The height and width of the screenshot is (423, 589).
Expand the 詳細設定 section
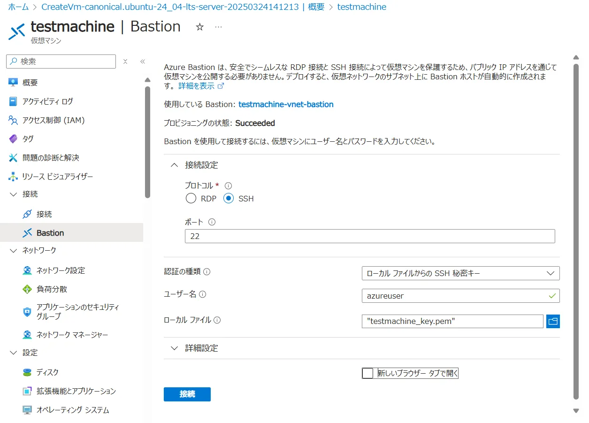pyautogui.click(x=175, y=348)
